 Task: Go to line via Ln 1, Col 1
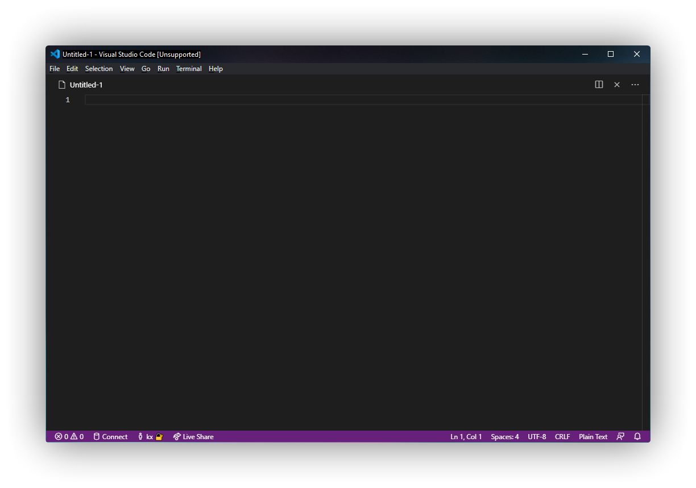466,437
